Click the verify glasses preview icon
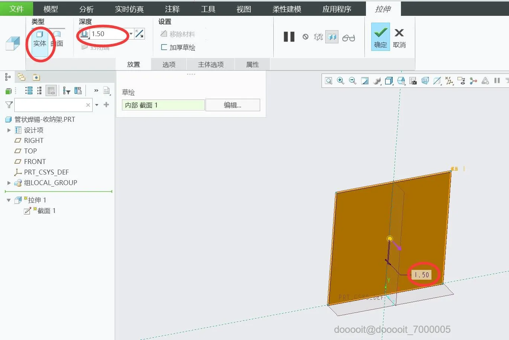This screenshot has width=509, height=340. (349, 38)
